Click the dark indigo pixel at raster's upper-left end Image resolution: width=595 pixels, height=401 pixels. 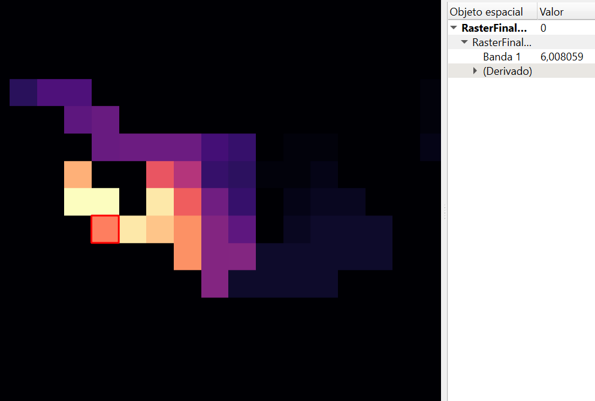coord(23,92)
